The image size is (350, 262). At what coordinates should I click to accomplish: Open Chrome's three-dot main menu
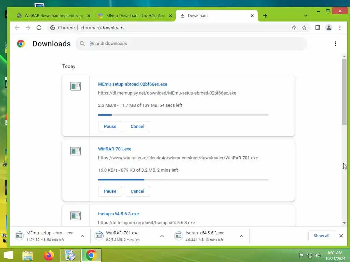tap(340, 28)
